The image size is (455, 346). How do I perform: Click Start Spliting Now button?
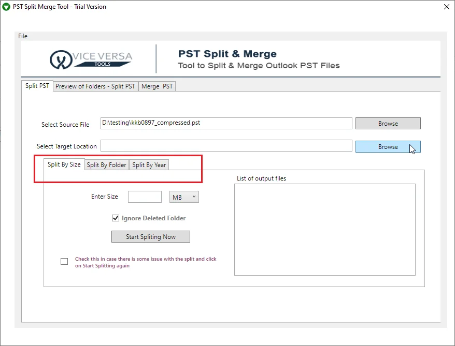(x=151, y=236)
